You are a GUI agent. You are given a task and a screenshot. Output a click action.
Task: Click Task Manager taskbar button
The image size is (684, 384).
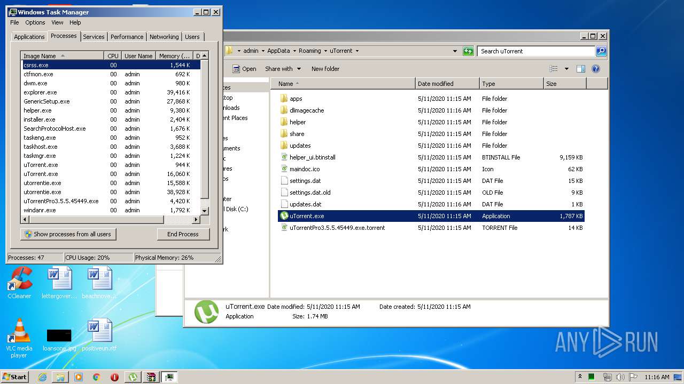coord(169,377)
